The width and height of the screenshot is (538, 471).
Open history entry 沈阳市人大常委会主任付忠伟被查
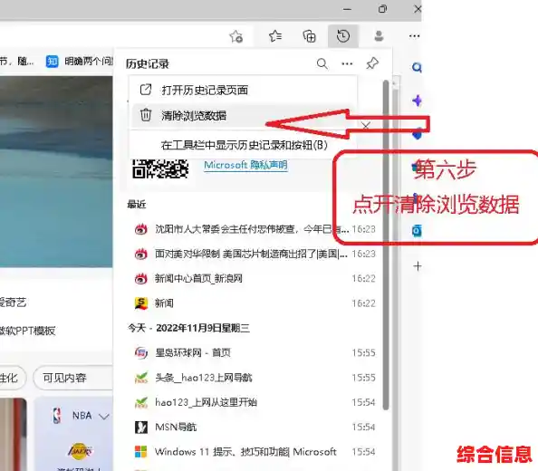[x=255, y=229]
